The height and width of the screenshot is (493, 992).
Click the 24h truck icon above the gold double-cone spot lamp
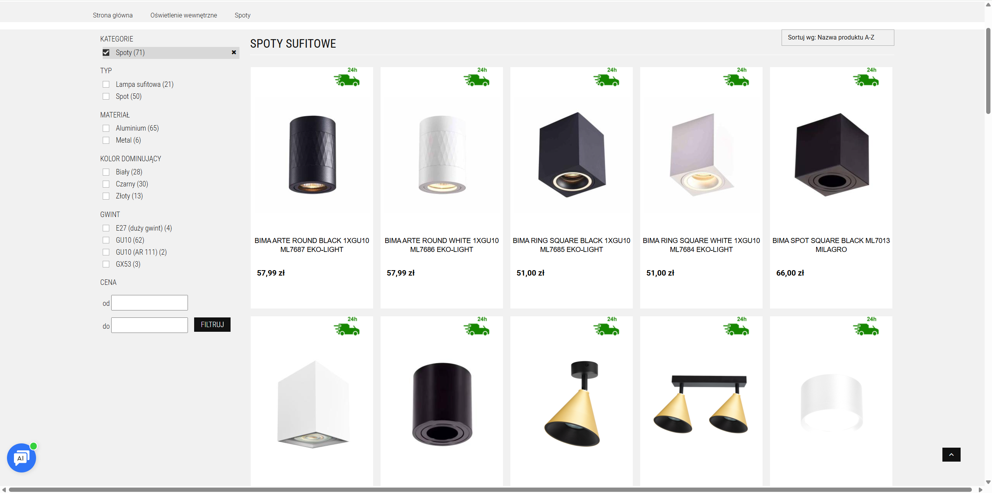pos(736,326)
